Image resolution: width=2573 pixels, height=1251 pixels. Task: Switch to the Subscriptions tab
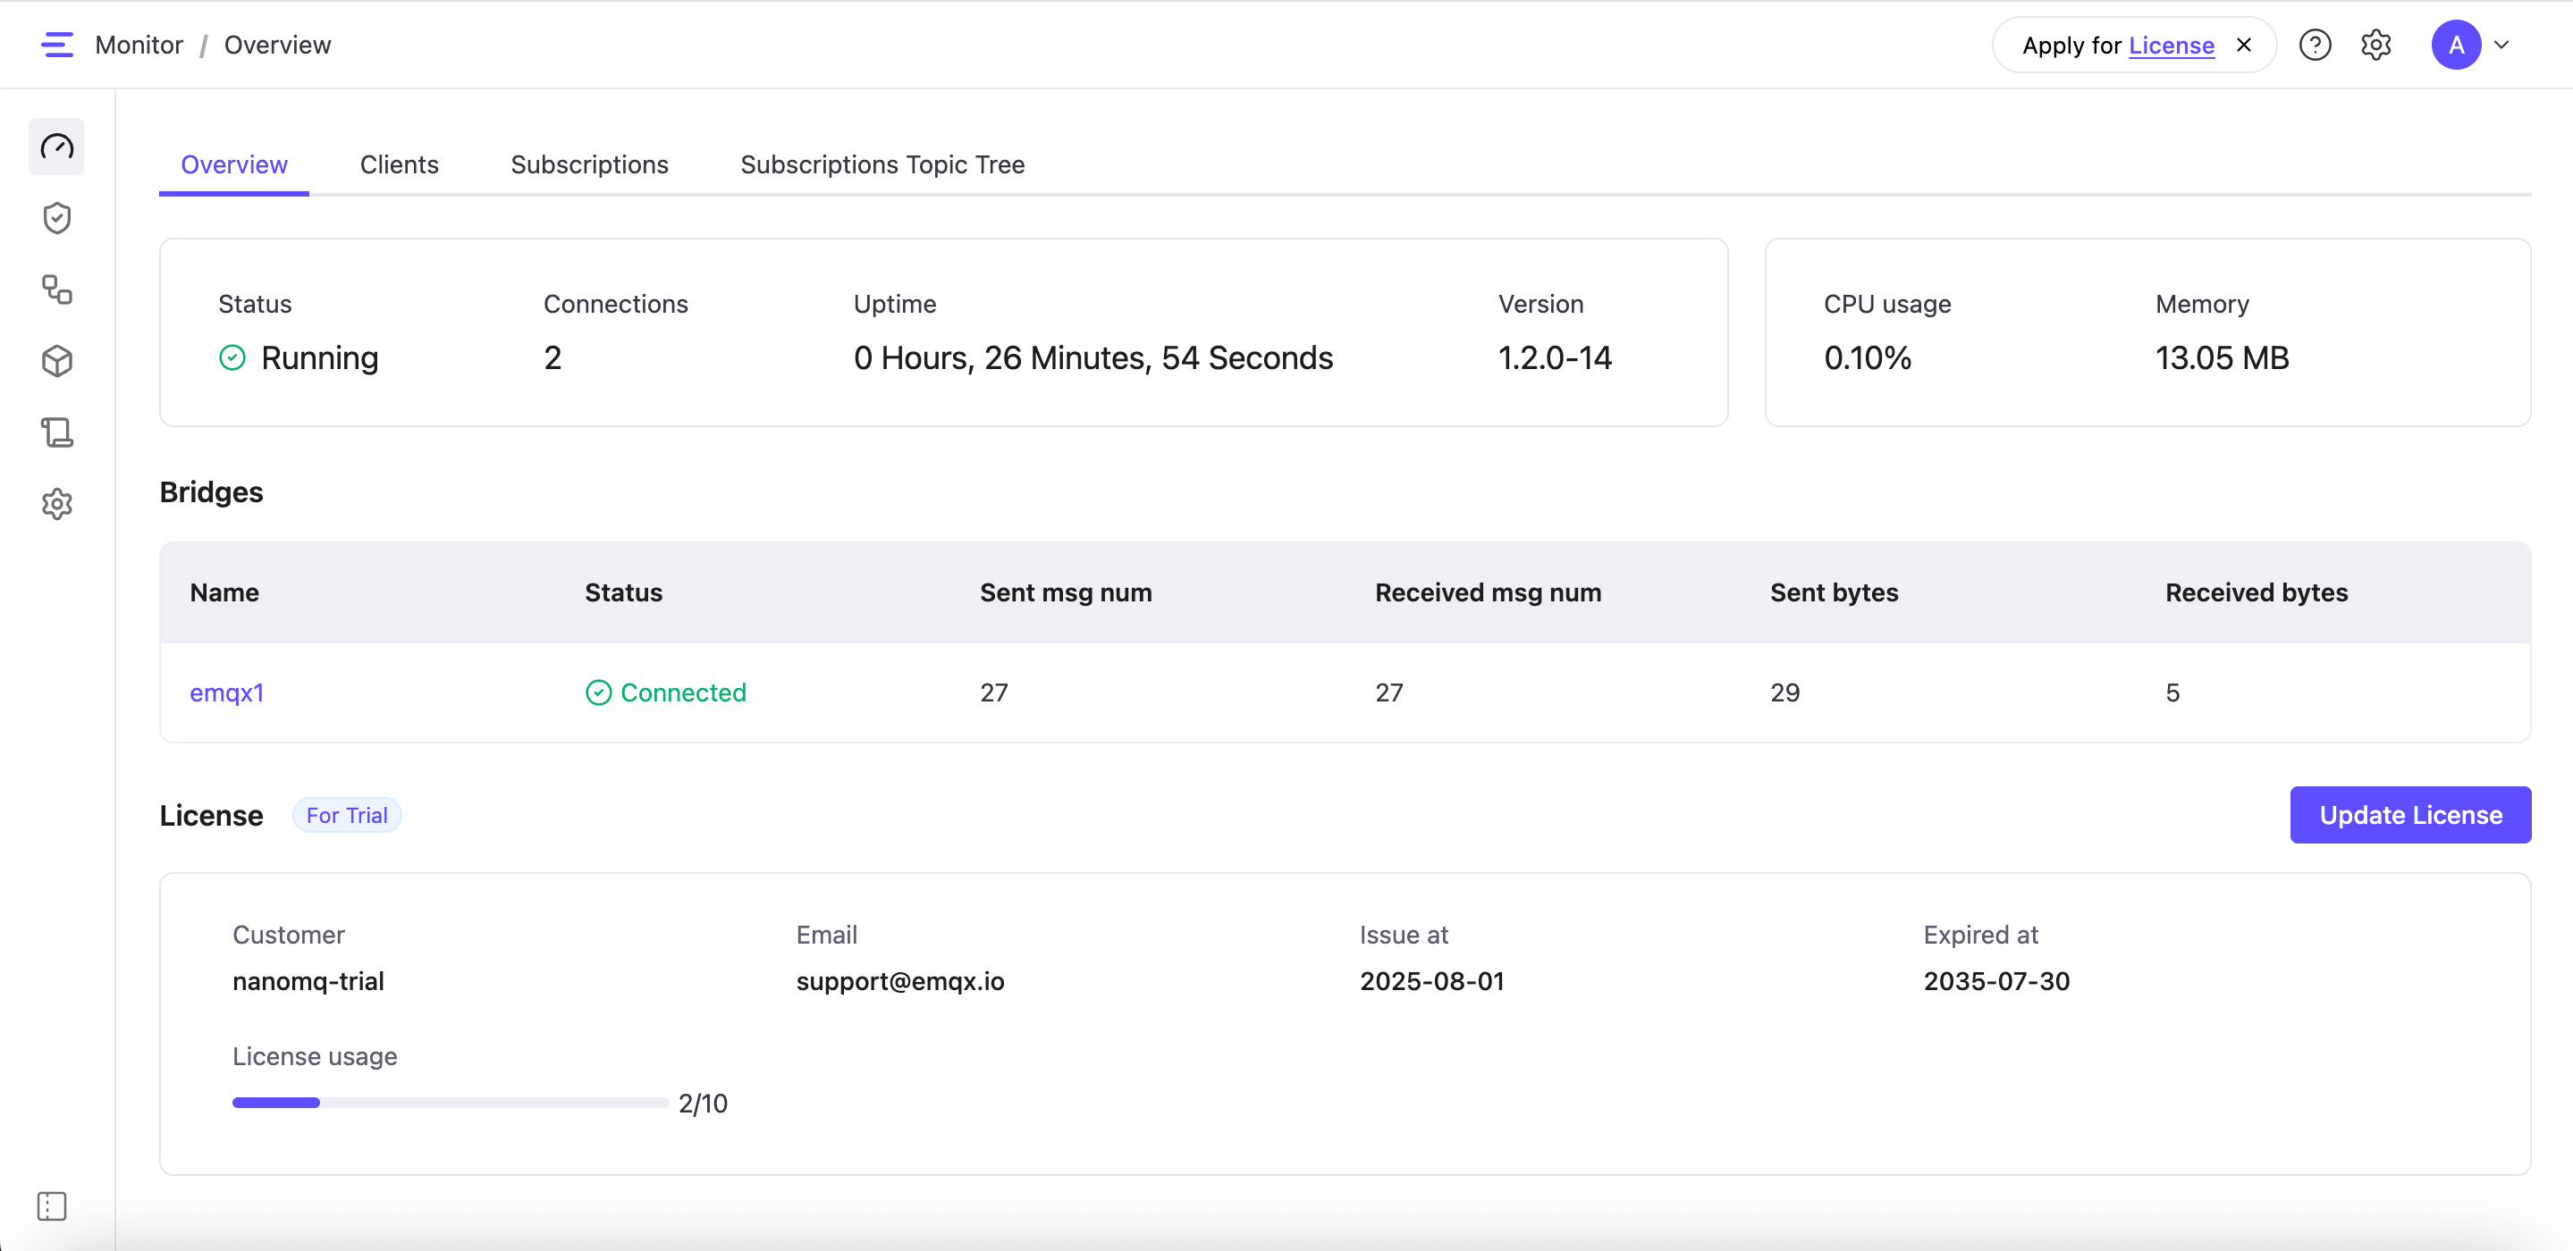tap(589, 164)
